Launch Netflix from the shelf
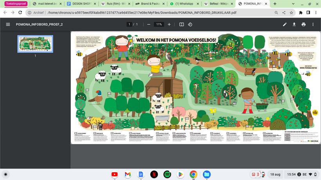Viewport: 321px width, 180px height. pyautogui.click(x=154, y=174)
